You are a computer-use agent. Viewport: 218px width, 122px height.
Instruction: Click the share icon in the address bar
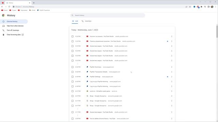(x=186, y=7)
